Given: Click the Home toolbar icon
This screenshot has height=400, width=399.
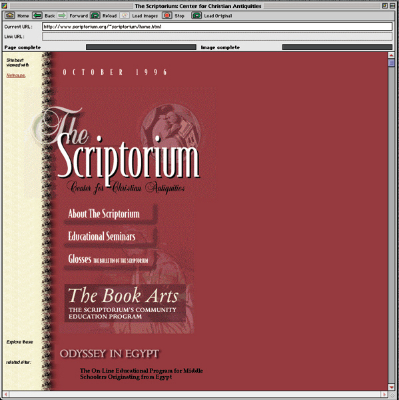Looking at the screenshot, I should [10, 15].
